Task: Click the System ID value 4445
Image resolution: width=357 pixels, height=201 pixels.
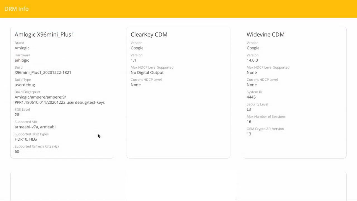Action: coord(251,97)
